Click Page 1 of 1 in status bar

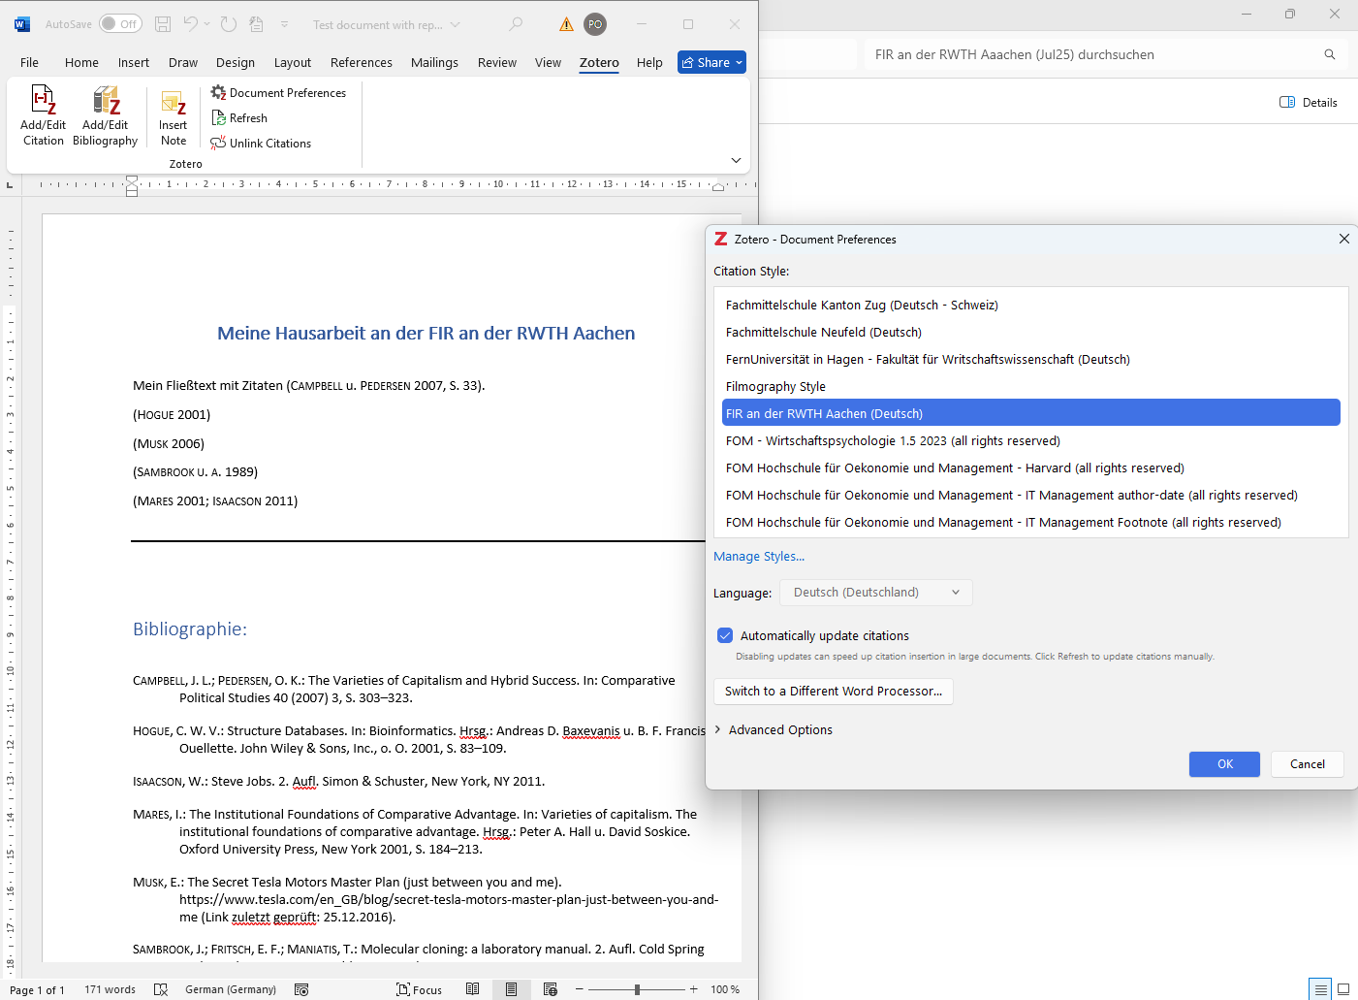coord(37,989)
